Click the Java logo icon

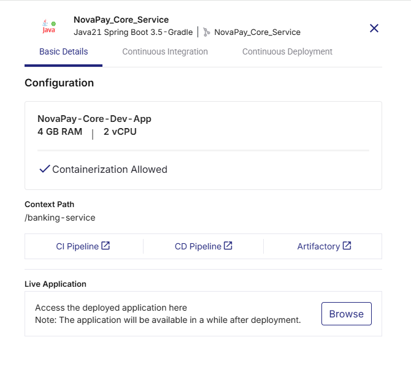pos(48,26)
